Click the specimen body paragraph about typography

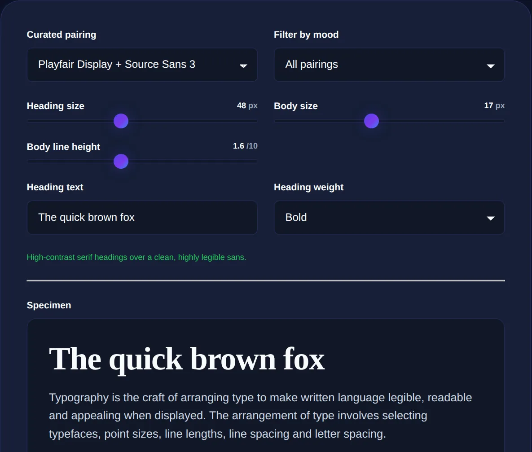point(260,416)
